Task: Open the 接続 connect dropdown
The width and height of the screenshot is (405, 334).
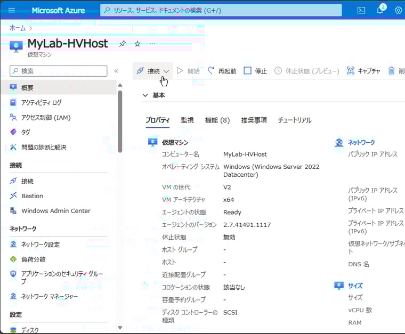Action: [x=152, y=71]
